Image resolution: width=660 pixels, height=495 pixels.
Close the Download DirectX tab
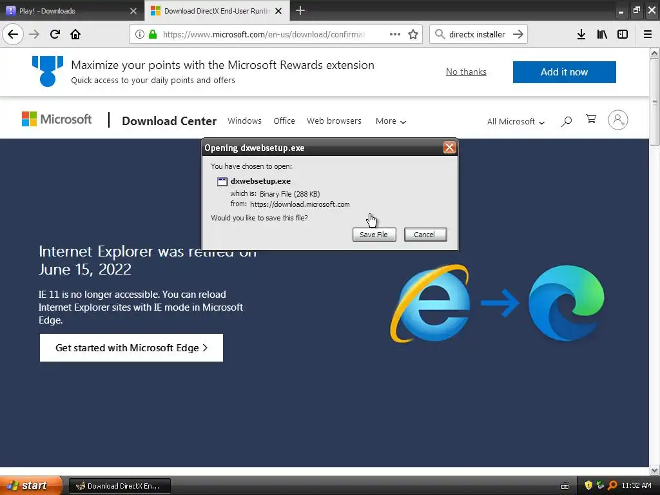tap(278, 11)
